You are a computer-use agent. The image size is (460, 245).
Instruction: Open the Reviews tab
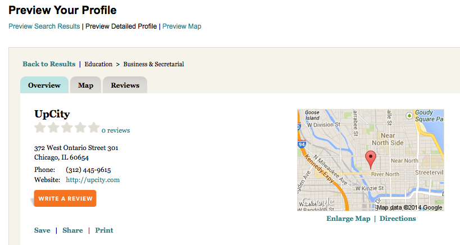125,85
